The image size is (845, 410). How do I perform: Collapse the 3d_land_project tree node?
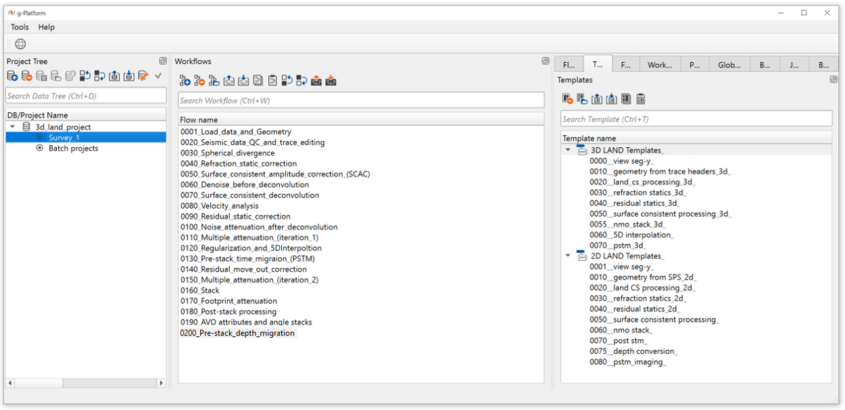tap(13, 127)
